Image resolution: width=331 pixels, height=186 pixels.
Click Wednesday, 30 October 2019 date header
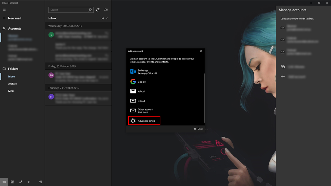coord(65,26)
